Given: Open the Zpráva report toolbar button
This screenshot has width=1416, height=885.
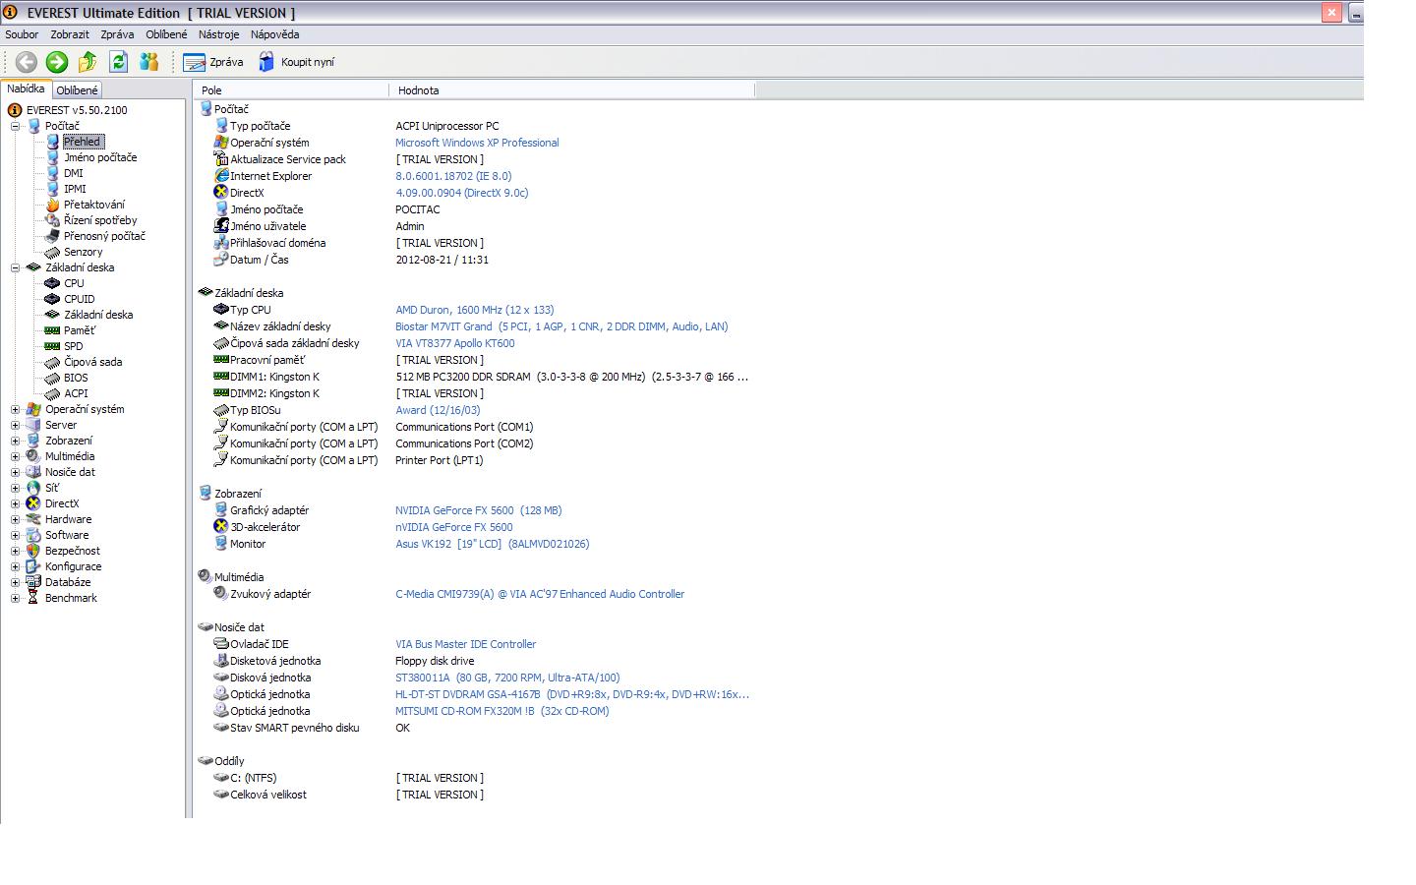Looking at the screenshot, I should (x=214, y=62).
